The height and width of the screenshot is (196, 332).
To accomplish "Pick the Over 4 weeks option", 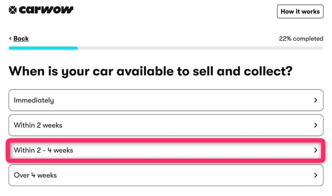I will coord(166,175).
